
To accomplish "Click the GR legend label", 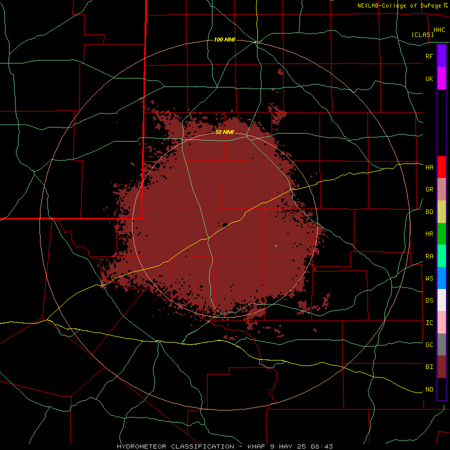I will coord(429,189).
